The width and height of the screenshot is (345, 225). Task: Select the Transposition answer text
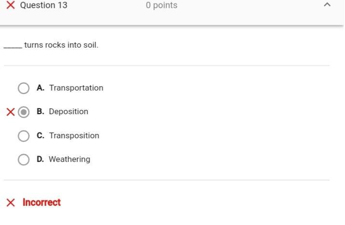click(x=74, y=135)
